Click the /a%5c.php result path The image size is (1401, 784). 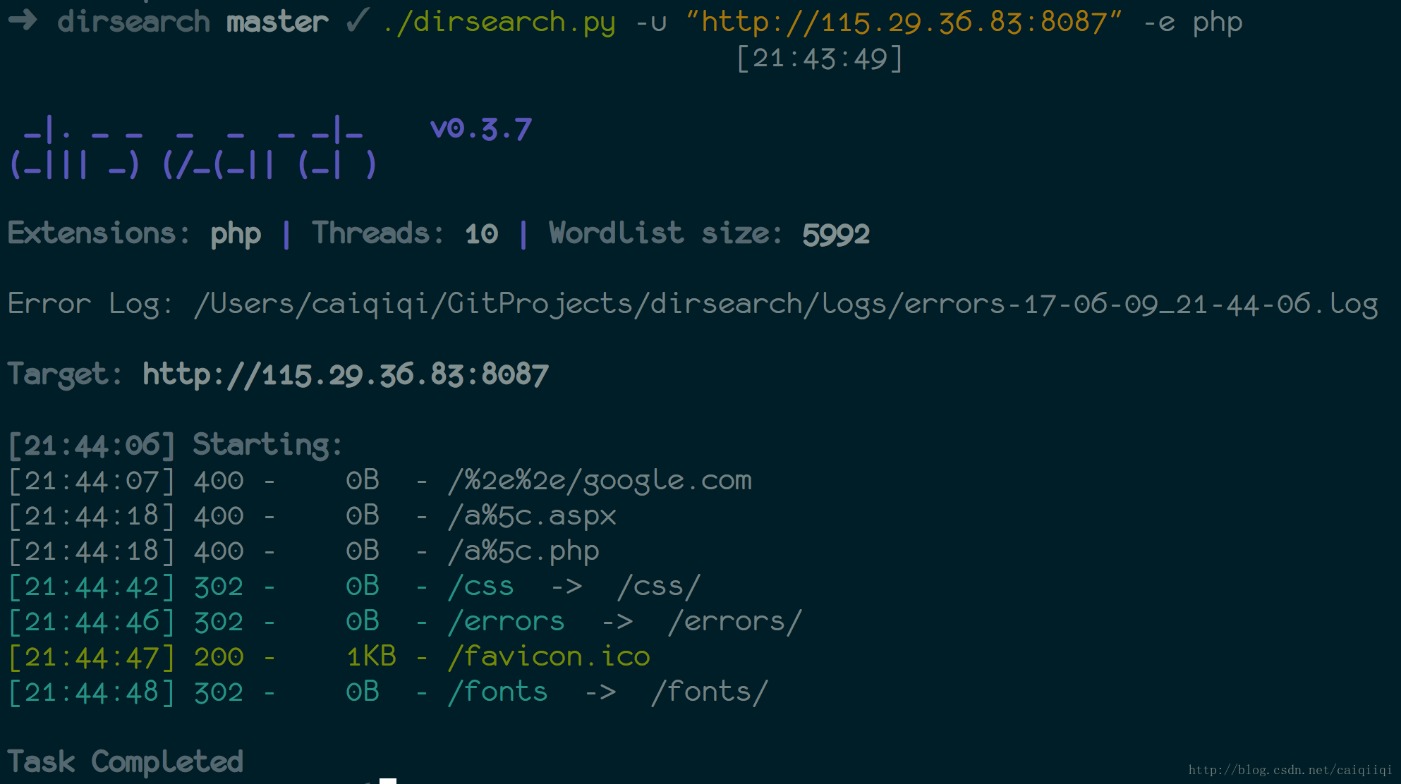524,551
